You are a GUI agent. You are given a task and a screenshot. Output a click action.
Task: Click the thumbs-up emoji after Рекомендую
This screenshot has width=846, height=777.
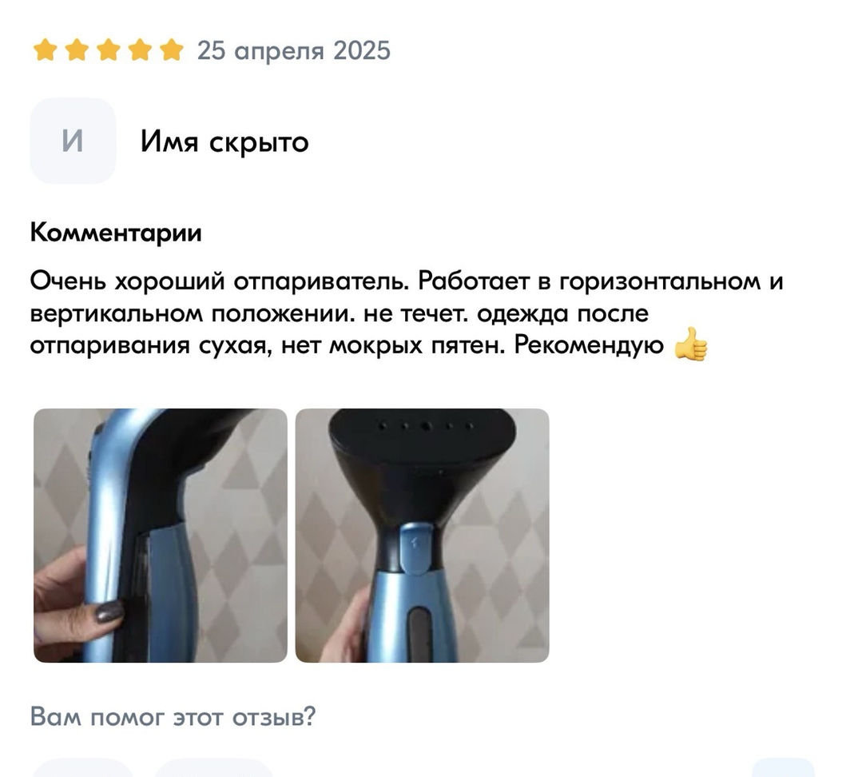(690, 345)
